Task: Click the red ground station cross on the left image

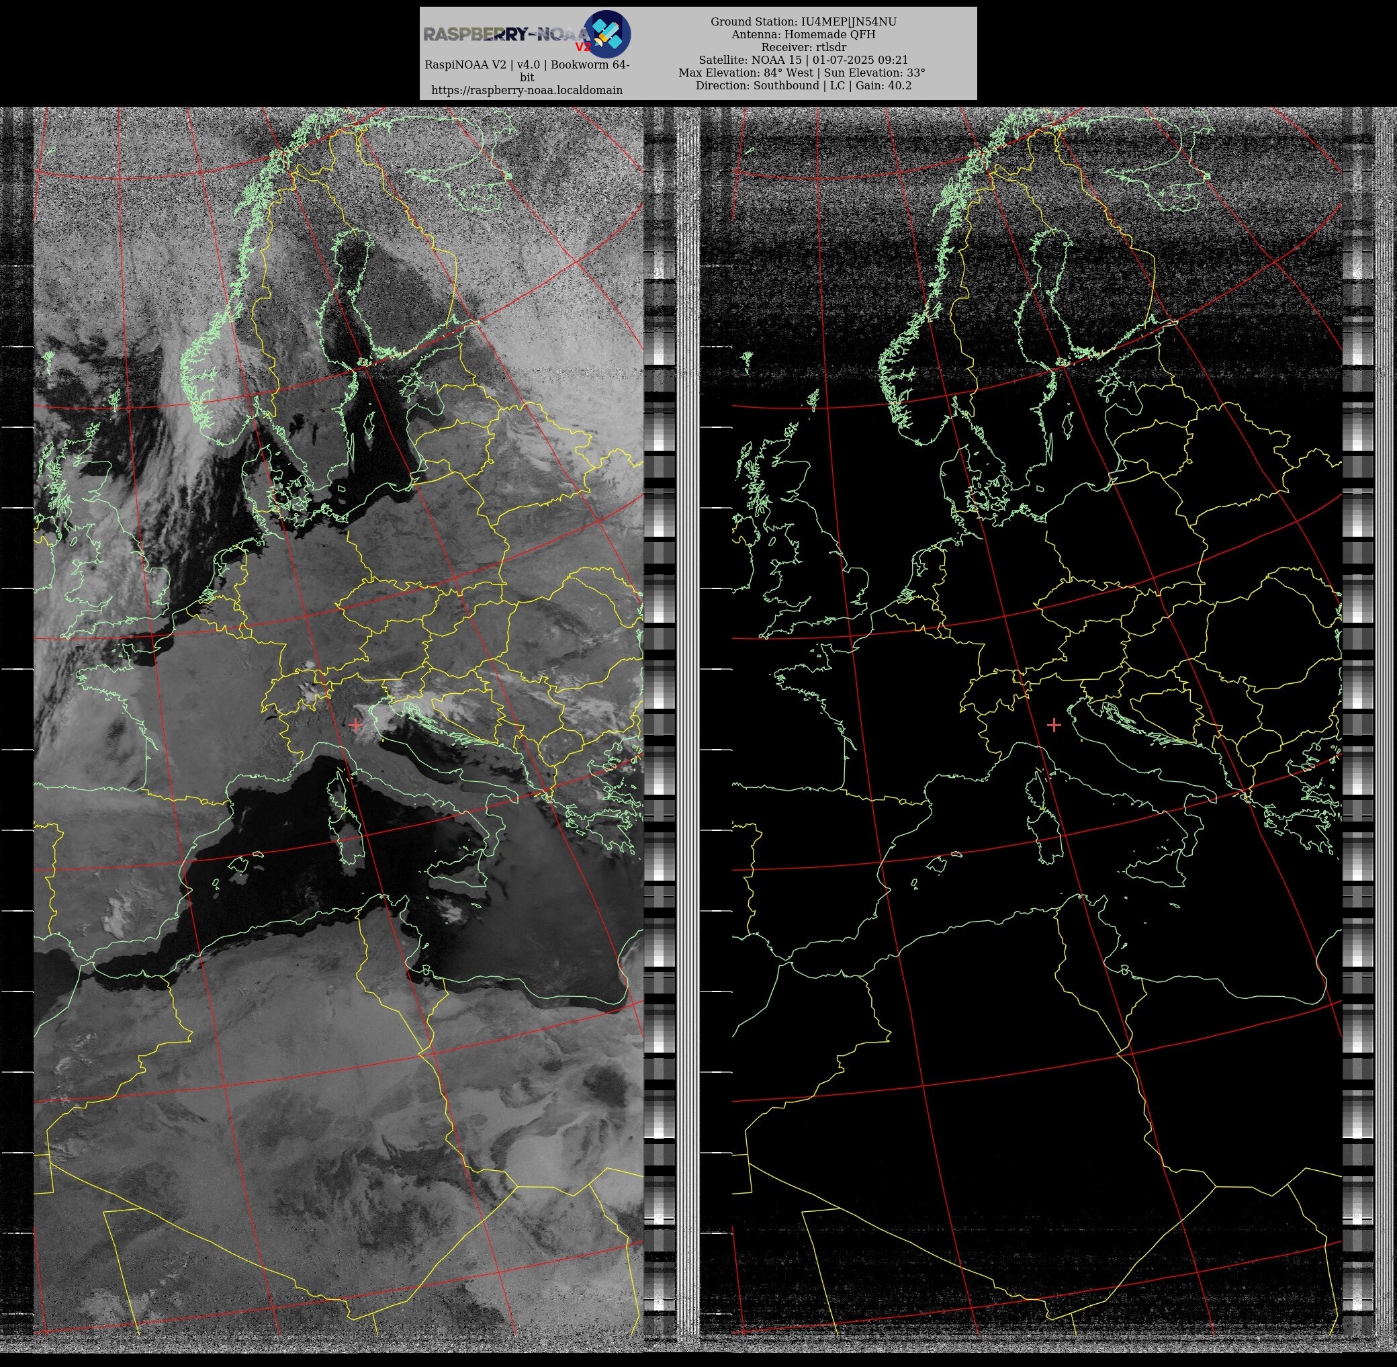Action: [355, 725]
